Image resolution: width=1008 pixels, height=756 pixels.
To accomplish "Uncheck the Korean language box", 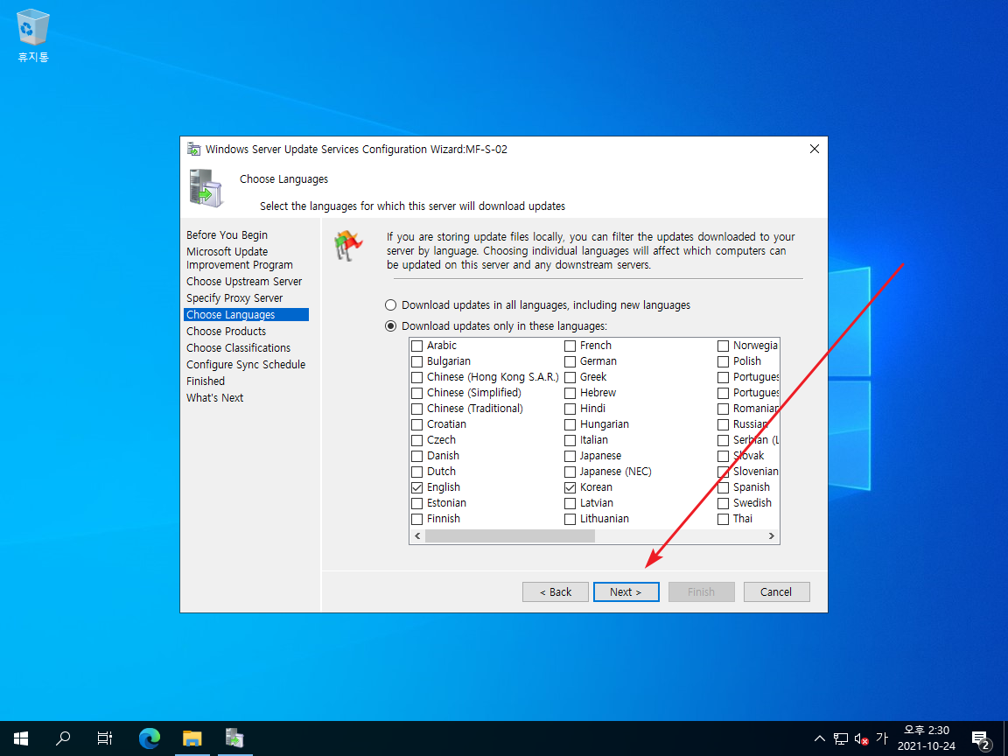I will (570, 487).
